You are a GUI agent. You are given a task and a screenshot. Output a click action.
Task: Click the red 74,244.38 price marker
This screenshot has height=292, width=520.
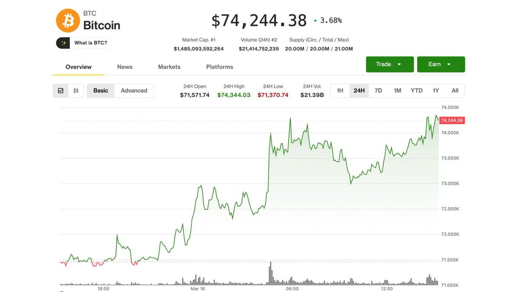pos(452,120)
